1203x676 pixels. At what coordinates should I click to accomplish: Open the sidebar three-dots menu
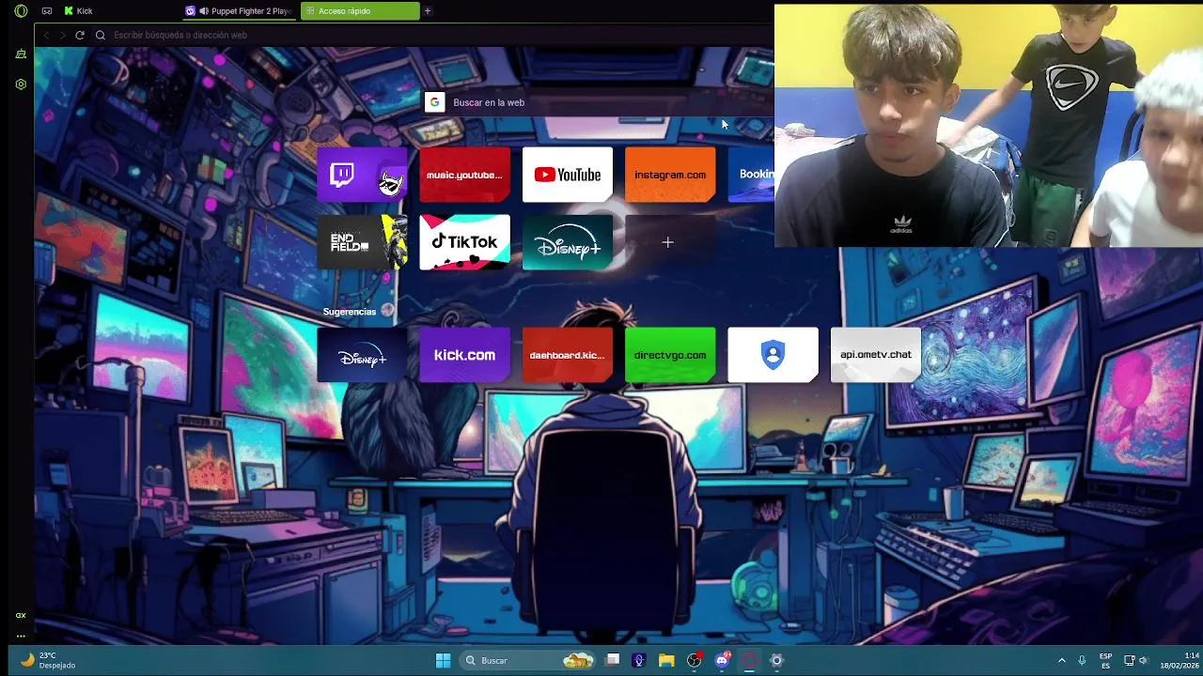[x=21, y=636]
